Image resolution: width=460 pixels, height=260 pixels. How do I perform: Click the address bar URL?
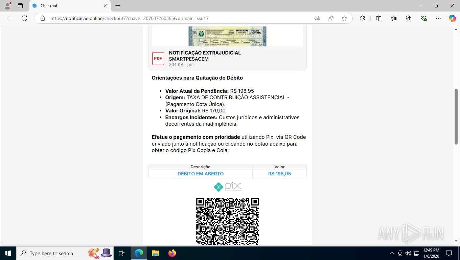point(129,18)
